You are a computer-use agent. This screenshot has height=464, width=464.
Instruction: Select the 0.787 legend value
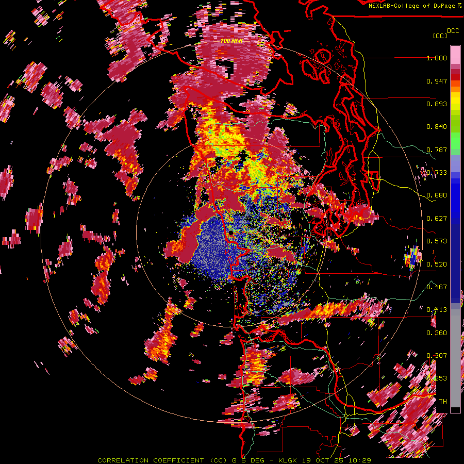pos(437,150)
